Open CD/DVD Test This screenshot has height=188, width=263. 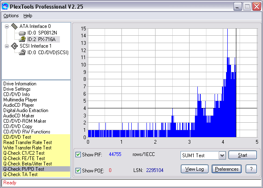tap(17, 137)
